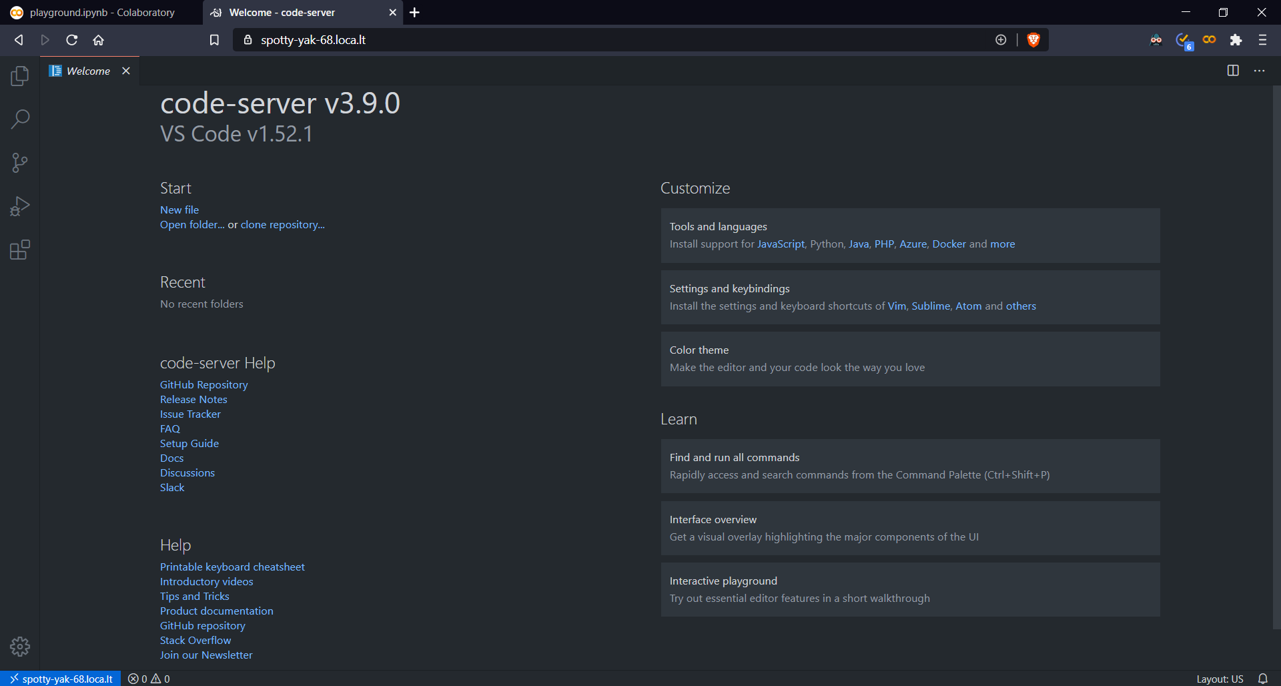Screen dimensions: 1281x686
Task: Click the vertical scrollbar of the Welcome page
Action: [x=1276, y=357]
